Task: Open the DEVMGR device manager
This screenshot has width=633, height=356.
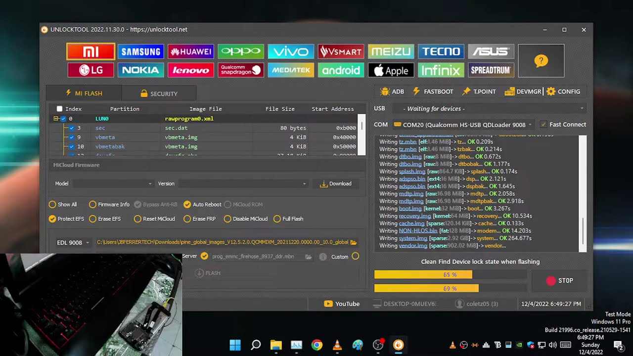Action: tap(523, 91)
